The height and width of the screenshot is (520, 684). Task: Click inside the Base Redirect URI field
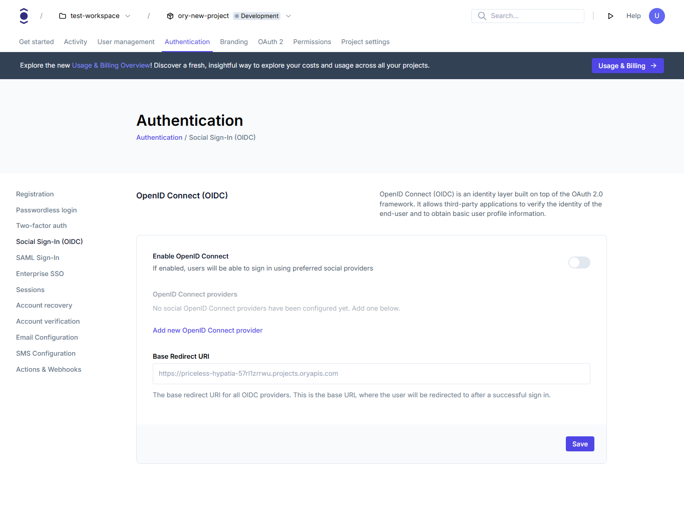(x=371, y=373)
